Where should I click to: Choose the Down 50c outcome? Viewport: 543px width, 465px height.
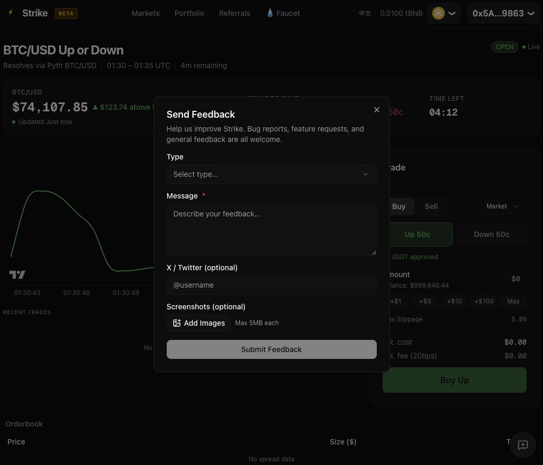coord(491,234)
